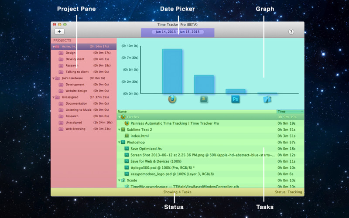Image resolution: width=349 pixels, height=218 pixels.
Task: Collapse the Acme, Inc project group
Action: [x=53, y=47]
